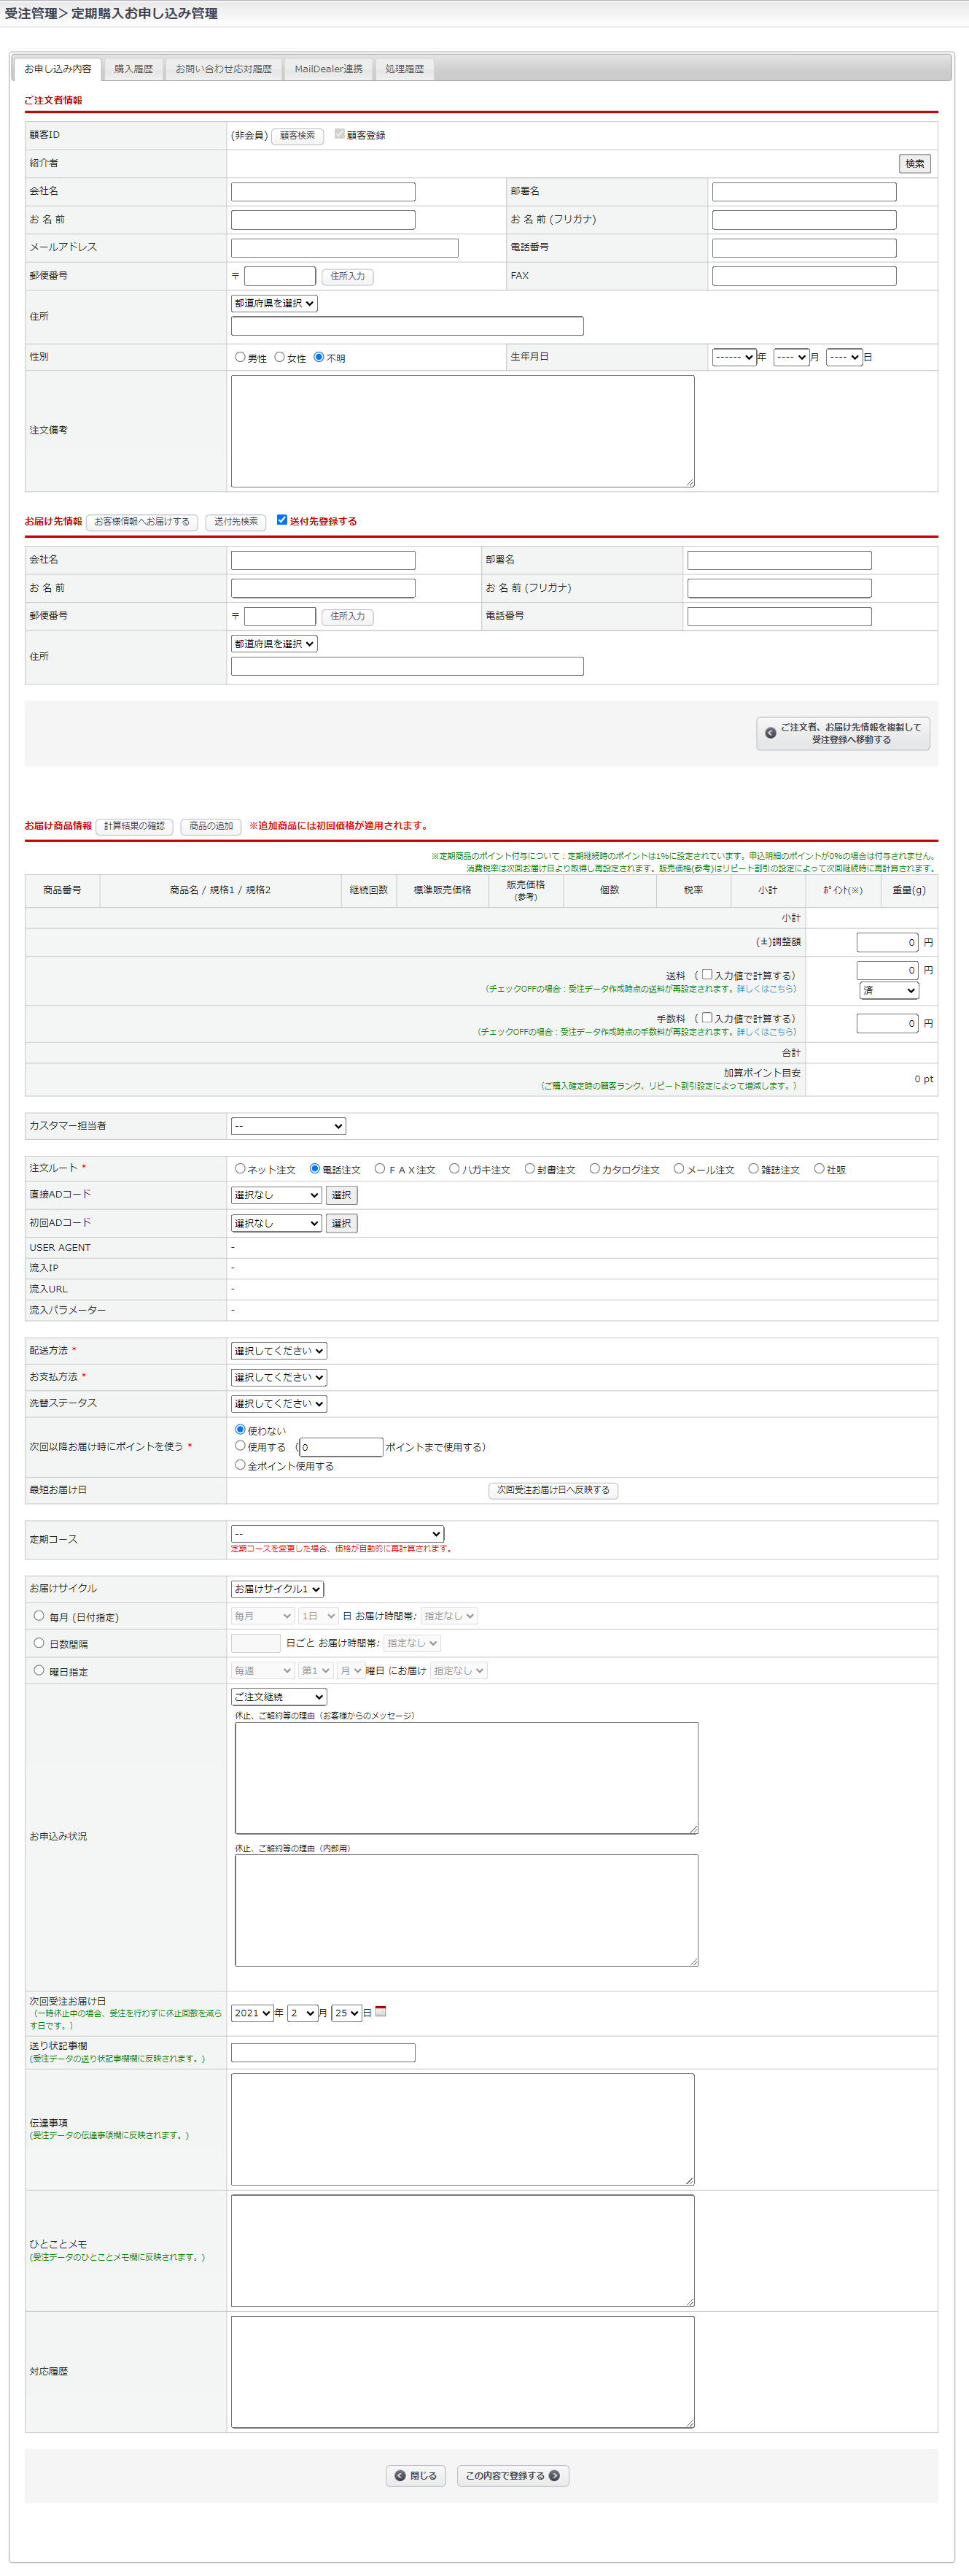Click into the メールアドレス input field

[343, 247]
